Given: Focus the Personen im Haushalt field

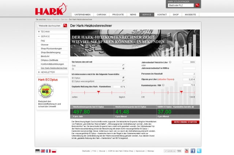Looking at the screenshot, I should coord(189,74).
